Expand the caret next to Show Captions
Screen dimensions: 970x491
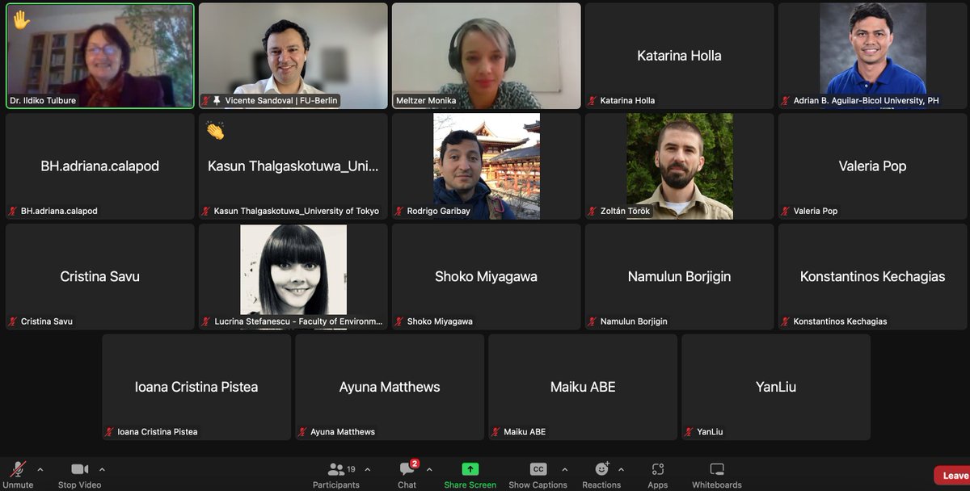tap(564, 469)
